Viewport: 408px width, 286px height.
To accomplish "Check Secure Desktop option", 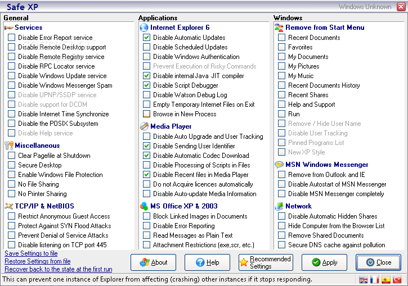I will pyautogui.click(x=11, y=165).
